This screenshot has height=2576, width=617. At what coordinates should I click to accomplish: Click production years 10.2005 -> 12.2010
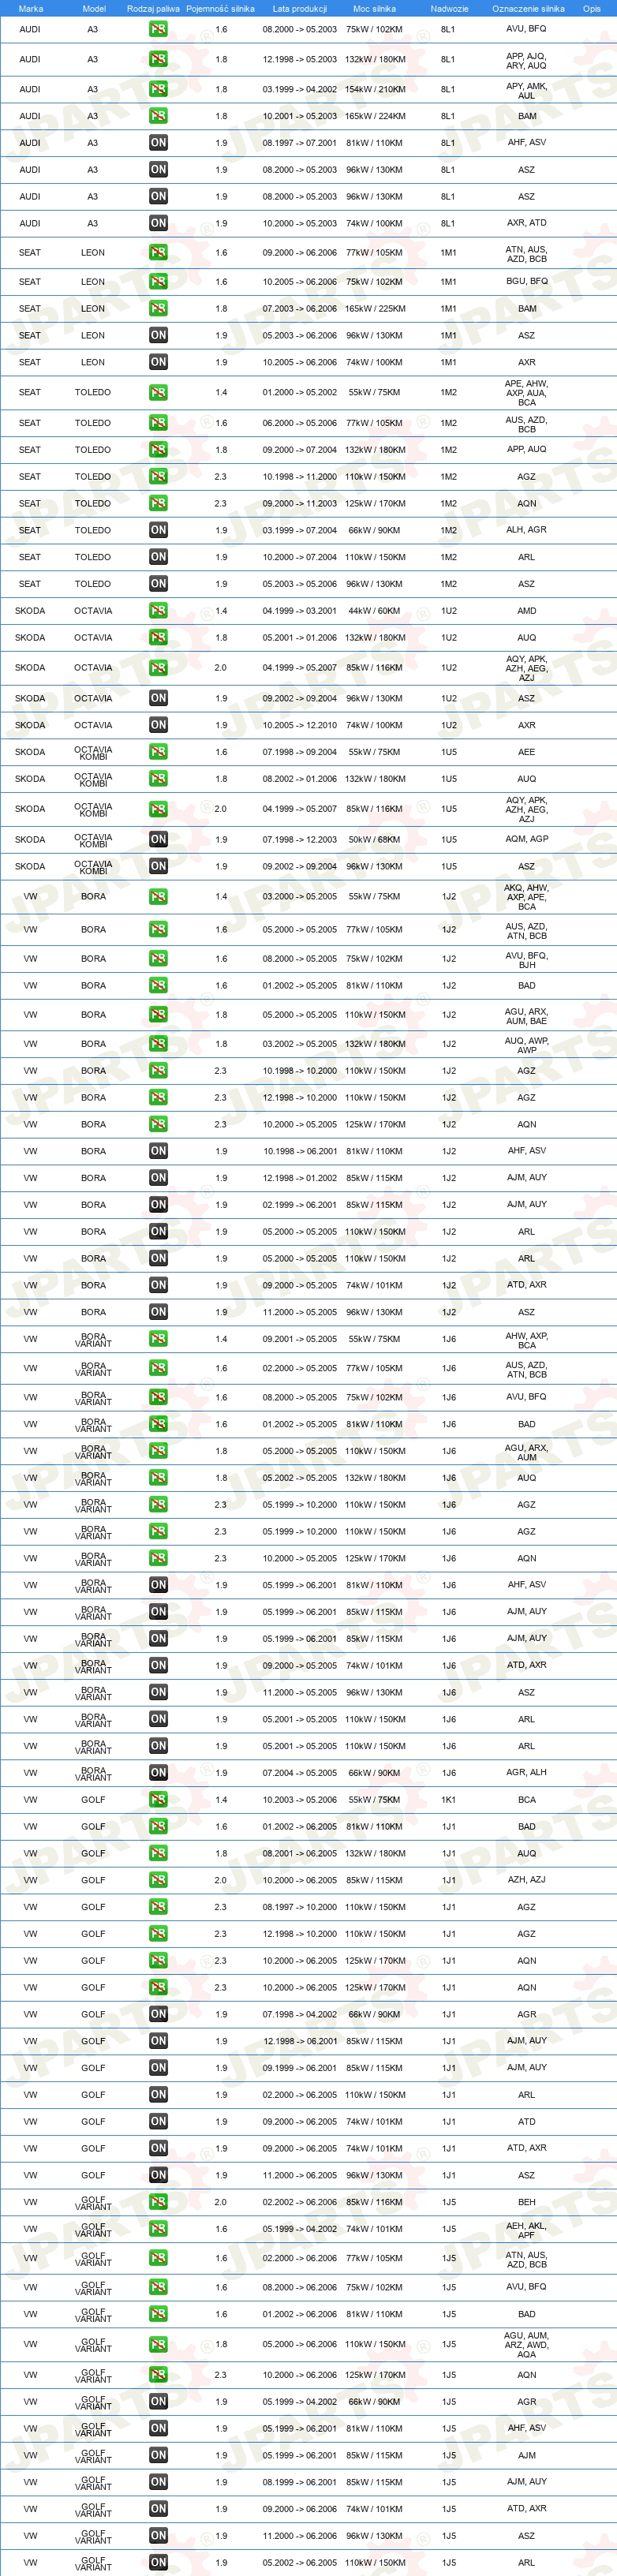[300, 725]
